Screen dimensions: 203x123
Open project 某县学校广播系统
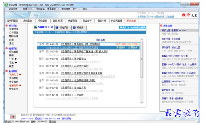(84, 51)
